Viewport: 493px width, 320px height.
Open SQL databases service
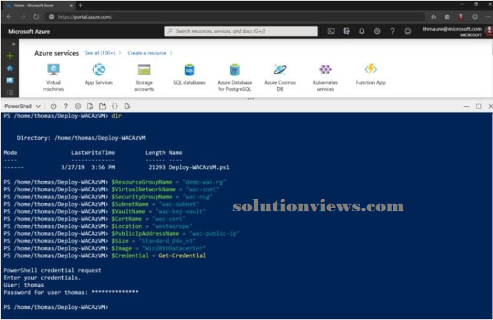190,74
